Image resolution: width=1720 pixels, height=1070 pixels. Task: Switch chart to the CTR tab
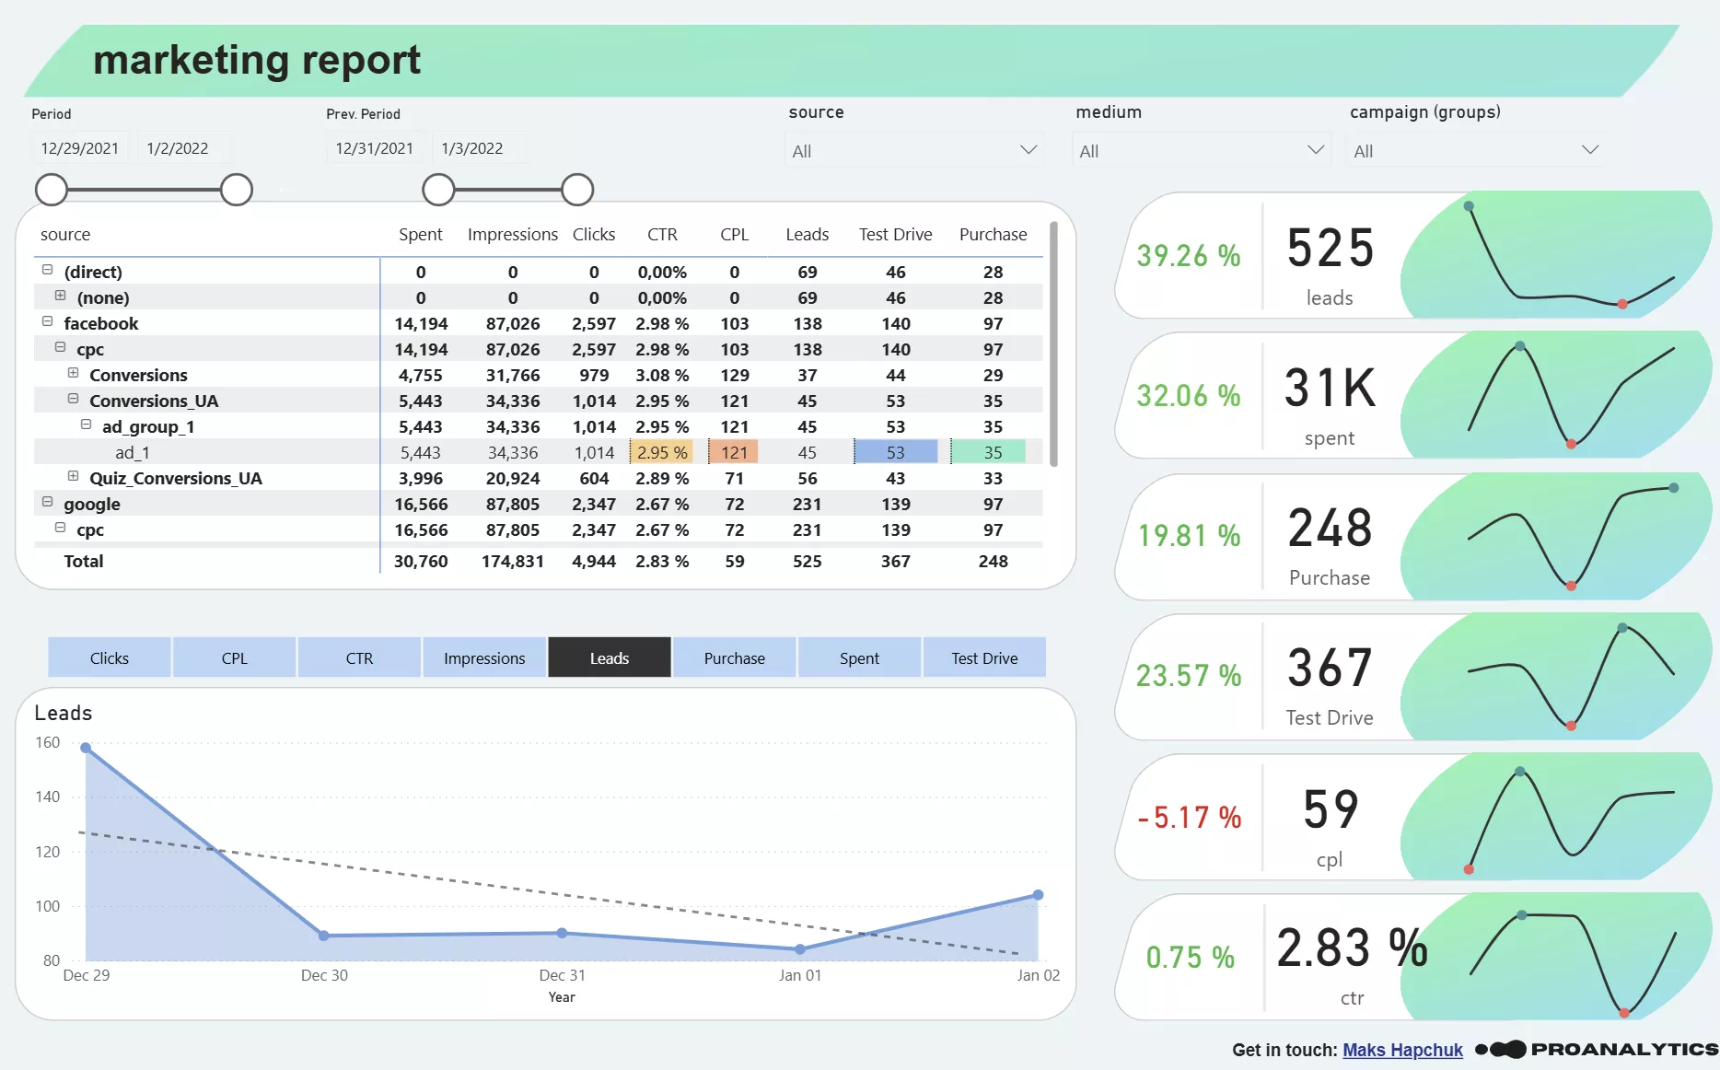pos(359,657)
